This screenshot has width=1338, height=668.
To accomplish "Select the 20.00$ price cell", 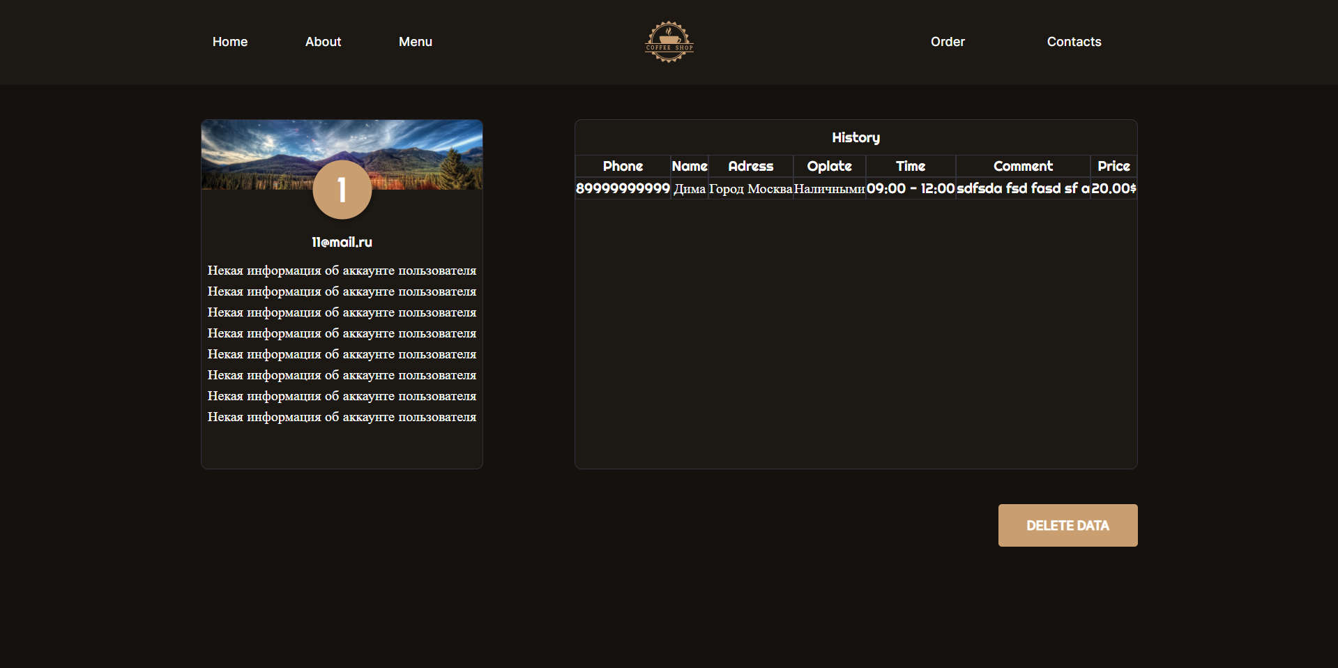I will (x=1113, y=188).
